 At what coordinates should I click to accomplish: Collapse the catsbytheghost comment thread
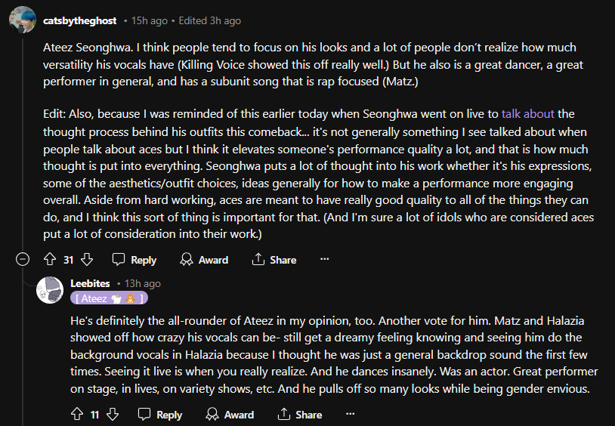23,259
